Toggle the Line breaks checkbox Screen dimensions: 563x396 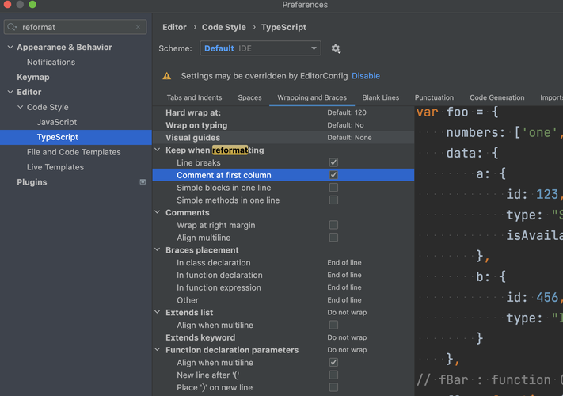(333, 162)
